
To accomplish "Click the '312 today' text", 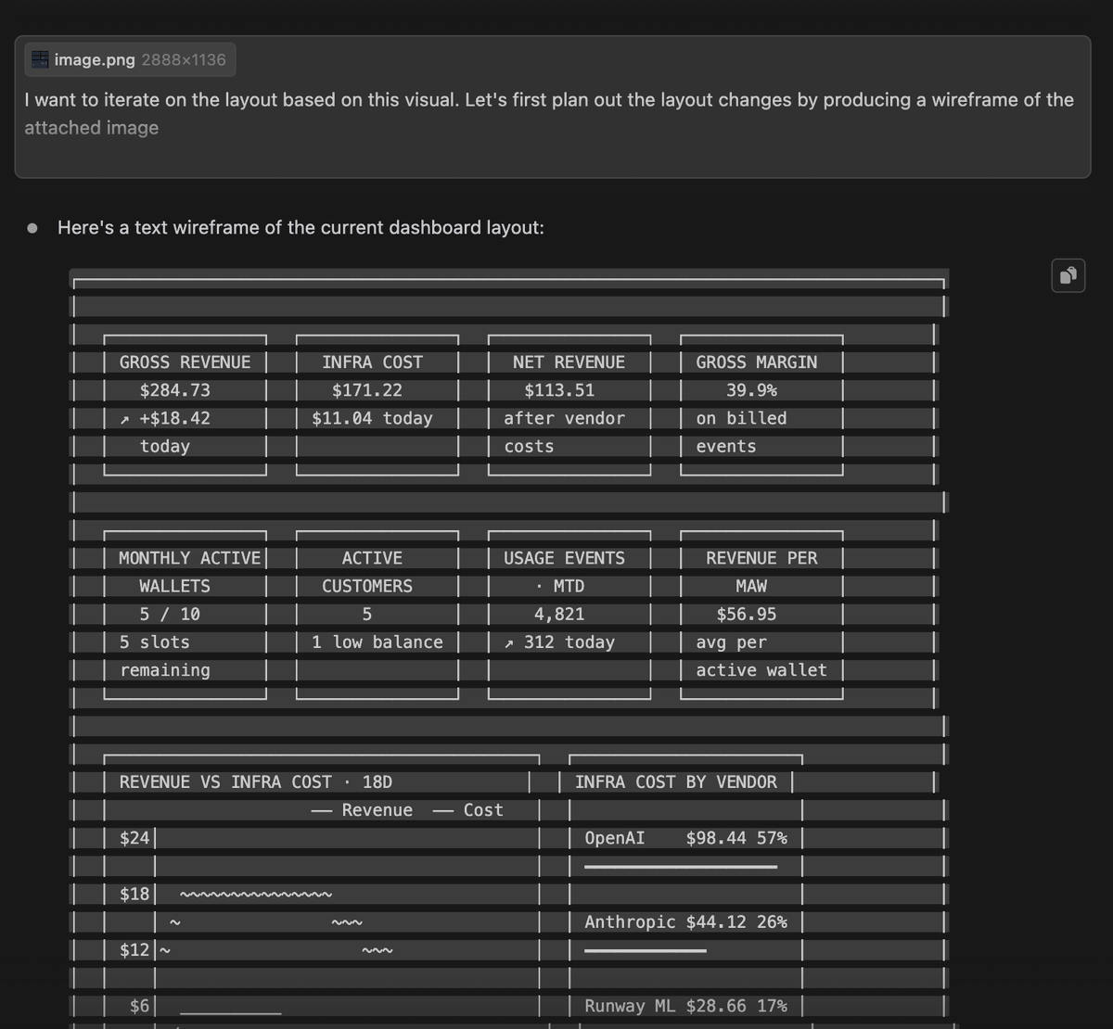I will (x=569, y=642).
